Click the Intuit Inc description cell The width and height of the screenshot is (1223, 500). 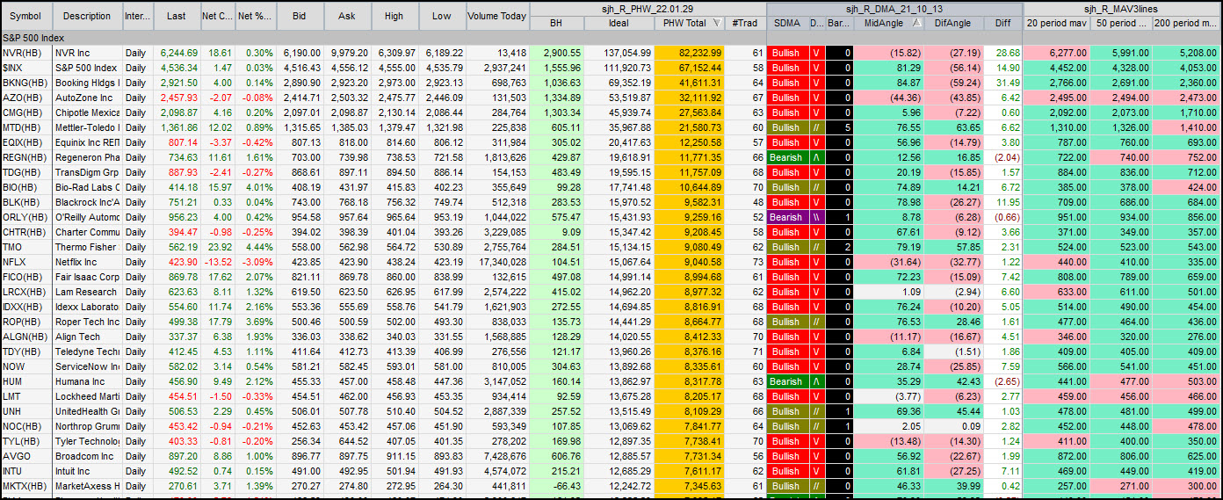87,472
